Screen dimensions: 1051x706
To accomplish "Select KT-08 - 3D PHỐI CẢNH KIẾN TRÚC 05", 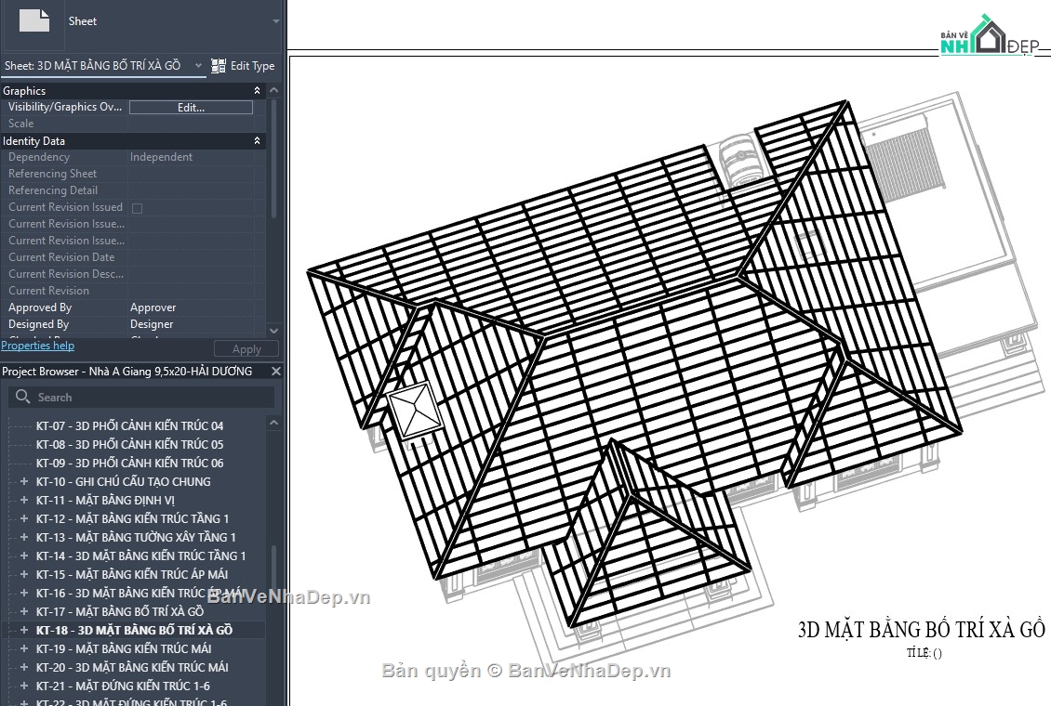I will pos(129,444).
